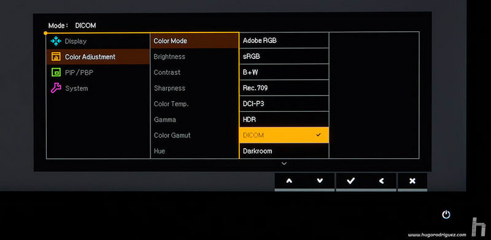Go back with the left arrow key
The height and width of the screenshot is (240, 491).
pos(381,181)
